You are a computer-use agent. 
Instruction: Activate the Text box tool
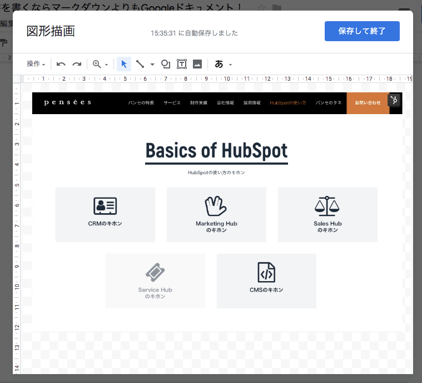tap(181, 64)
